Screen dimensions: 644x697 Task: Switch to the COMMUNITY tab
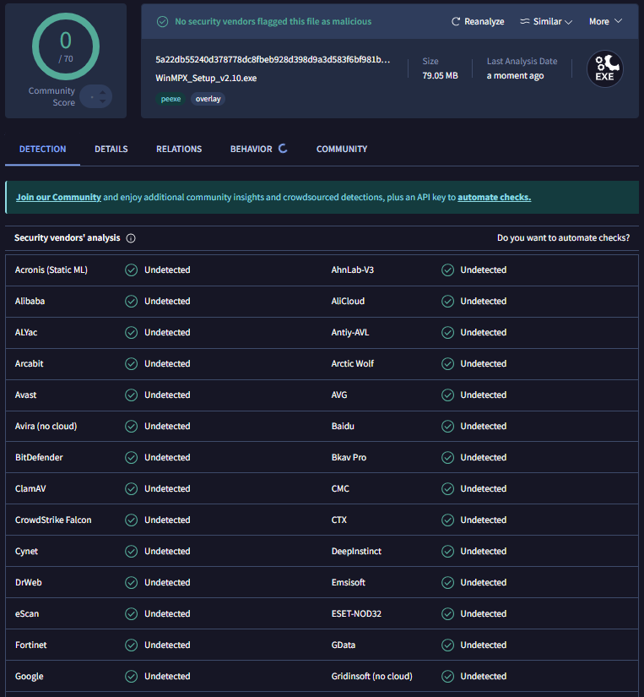(342, 149)
